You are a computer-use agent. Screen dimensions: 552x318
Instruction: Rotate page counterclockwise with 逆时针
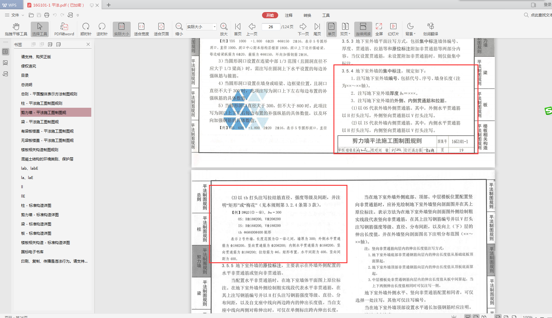[x=102, y=29]
